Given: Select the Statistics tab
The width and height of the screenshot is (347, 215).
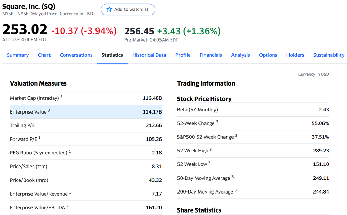Looking at the screenshot, I should coord(112,55).
